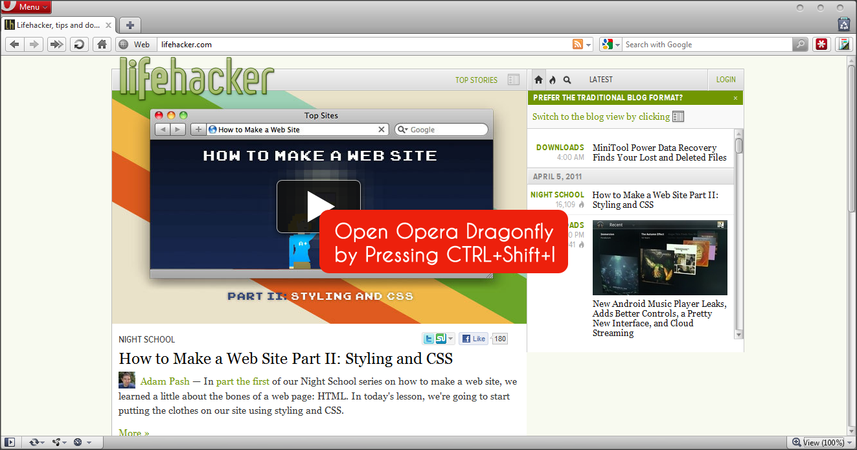Click the Android music player thumbnail

click(x=660, y=258)
